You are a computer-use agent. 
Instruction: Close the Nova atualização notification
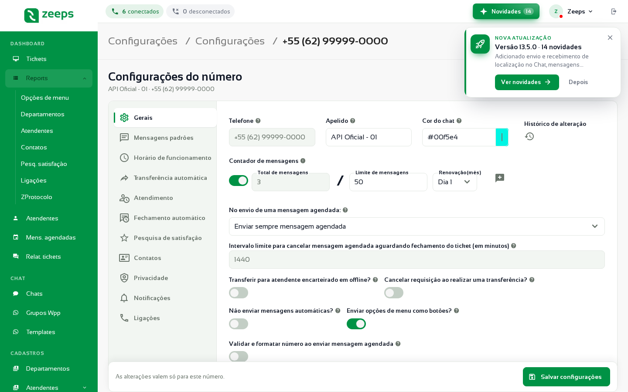click(610, 37)
